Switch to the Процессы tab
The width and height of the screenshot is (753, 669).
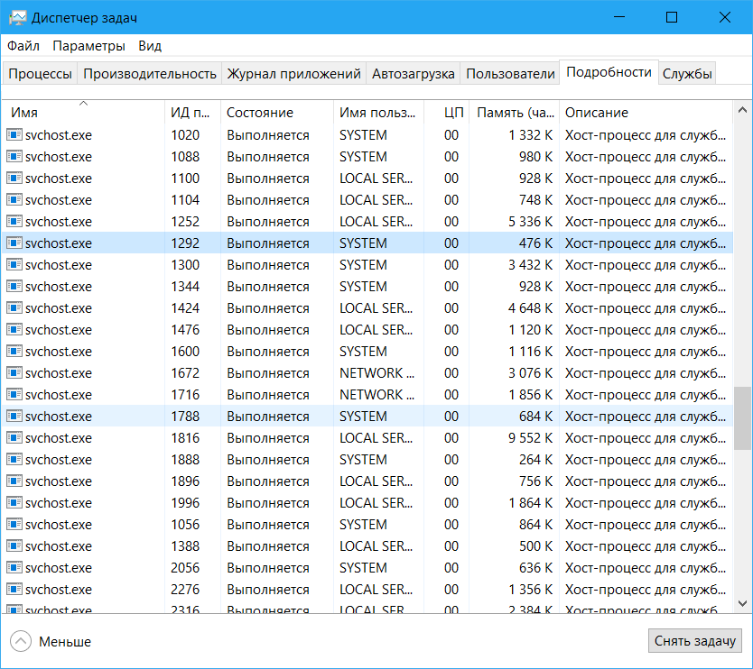[40, 73]
